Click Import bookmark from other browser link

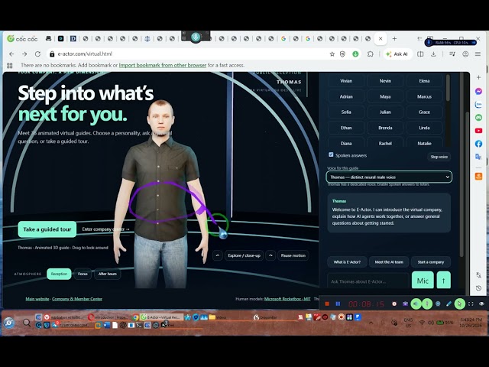pos(163,65)
